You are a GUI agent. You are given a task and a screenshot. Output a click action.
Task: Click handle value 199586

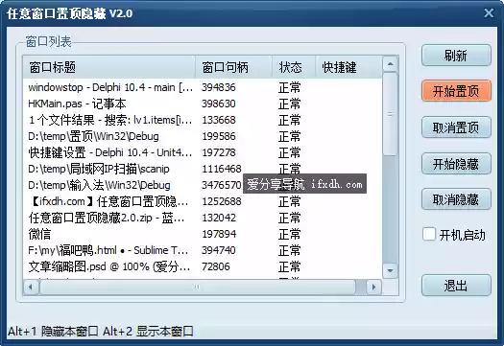coord(219,136)
